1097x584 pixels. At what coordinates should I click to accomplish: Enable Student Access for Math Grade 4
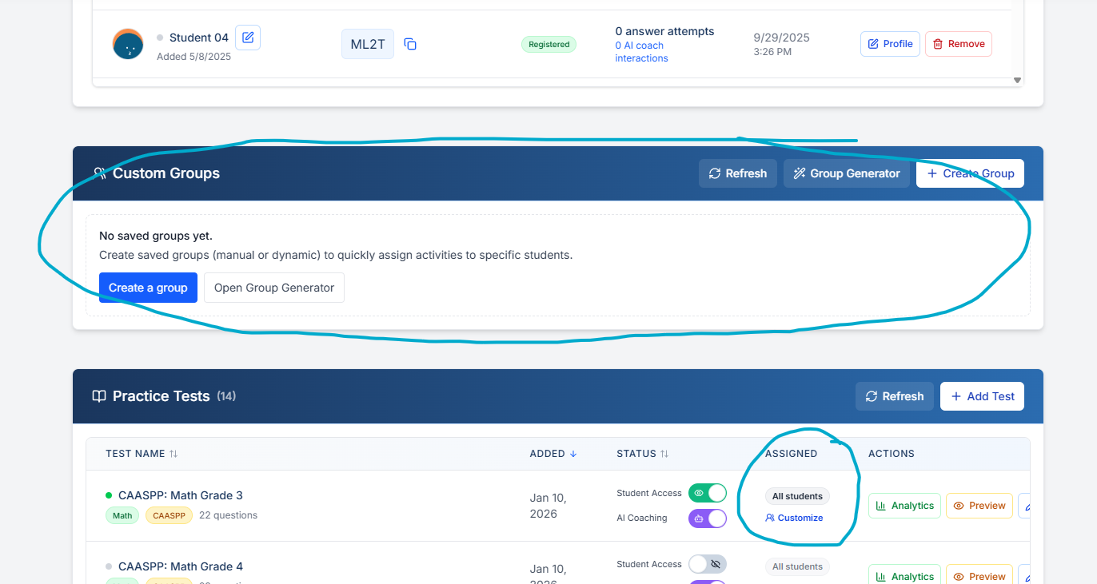707,564
